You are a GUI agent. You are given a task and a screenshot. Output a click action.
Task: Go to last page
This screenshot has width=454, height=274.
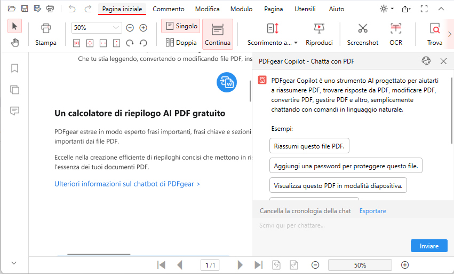pos(259,265)
